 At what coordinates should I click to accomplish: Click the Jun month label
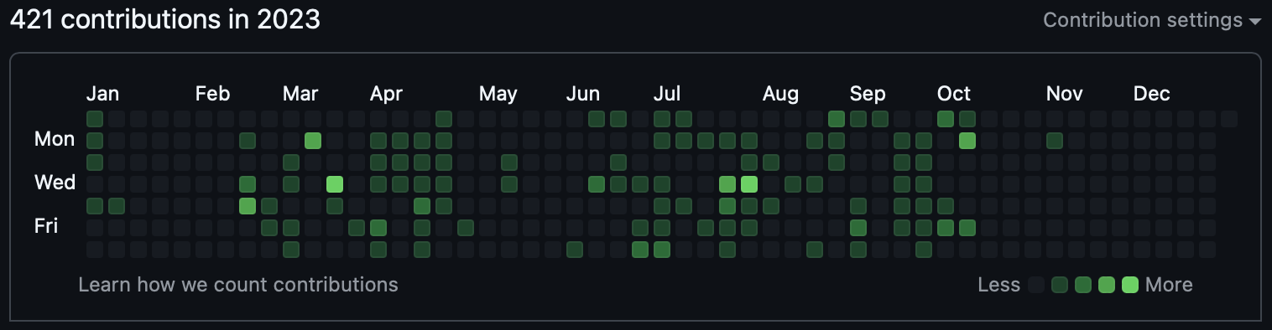(x=583, y=93)
